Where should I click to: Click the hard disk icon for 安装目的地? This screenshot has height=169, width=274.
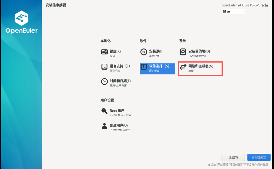(x=183, y=52)
